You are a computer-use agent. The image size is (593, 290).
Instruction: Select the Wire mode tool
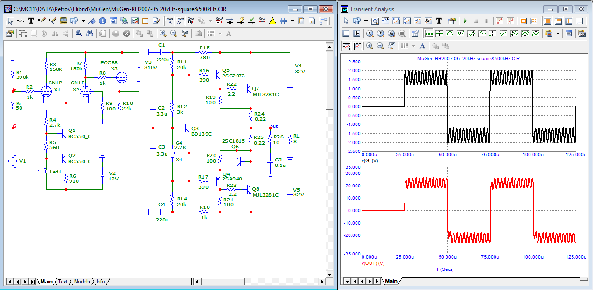(x=42, y=21)
